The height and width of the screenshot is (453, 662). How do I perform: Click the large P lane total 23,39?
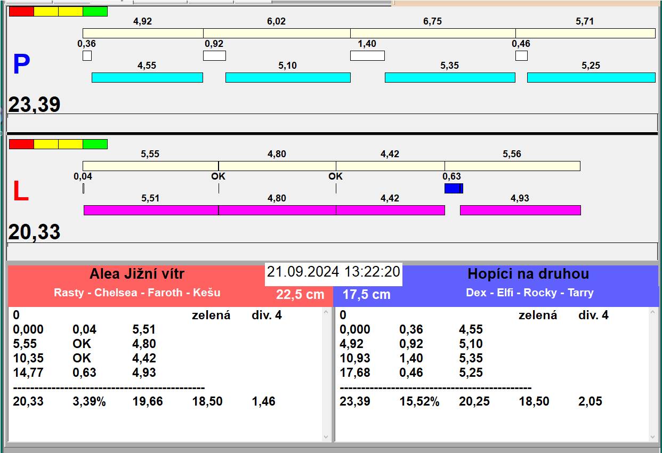pos(34,104)
